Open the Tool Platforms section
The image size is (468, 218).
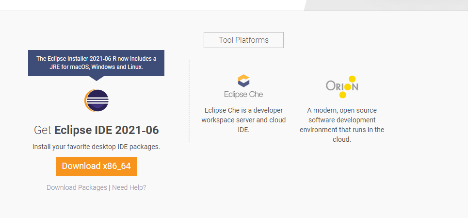pyautogui.click(x=243, y=40)
